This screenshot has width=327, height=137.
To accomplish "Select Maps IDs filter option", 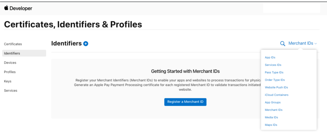I will coord(271,125).
